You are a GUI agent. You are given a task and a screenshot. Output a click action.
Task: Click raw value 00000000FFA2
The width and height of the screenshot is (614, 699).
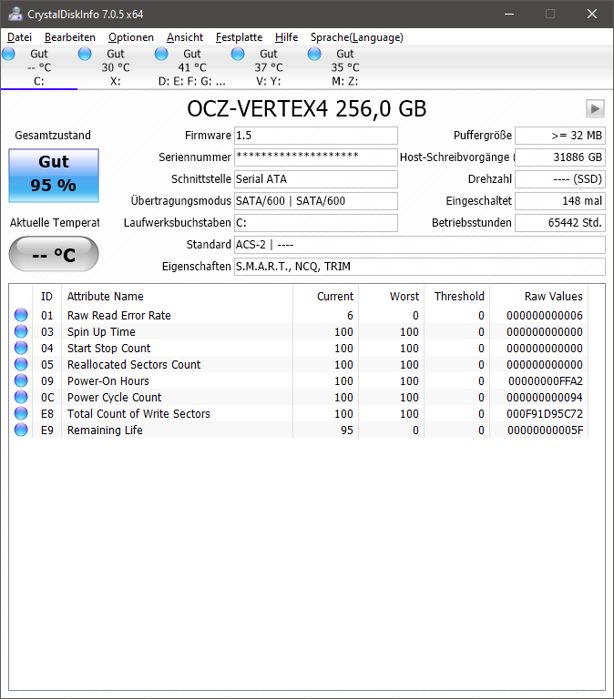click(x=546, y=381)
